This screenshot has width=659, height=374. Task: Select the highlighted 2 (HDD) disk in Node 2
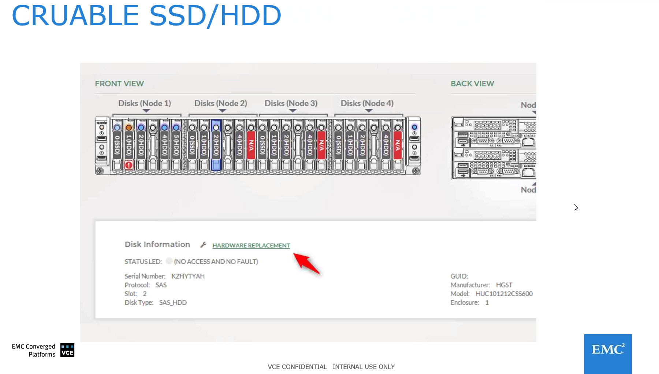point(216,145)
